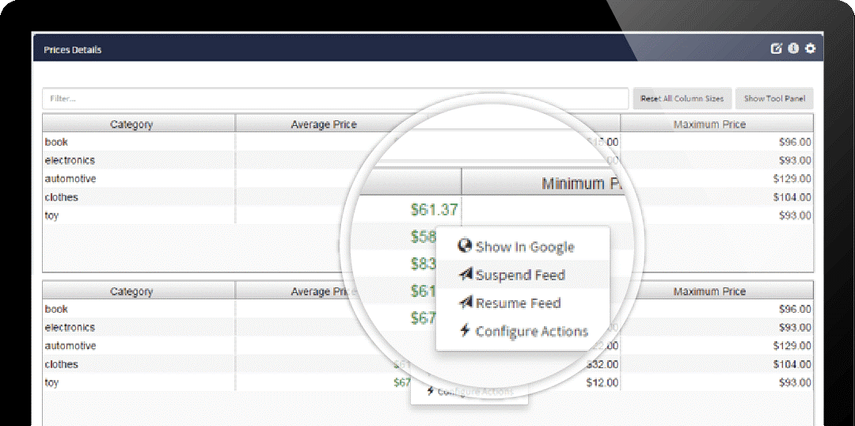The height and width of the screenshot is (426, 855).
Task: Click the edit icon in the Prices Details header
Action: tap(776, 48)
